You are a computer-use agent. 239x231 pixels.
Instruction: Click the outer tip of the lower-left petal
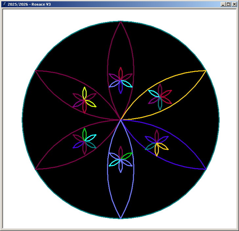[x=36, y=169]
